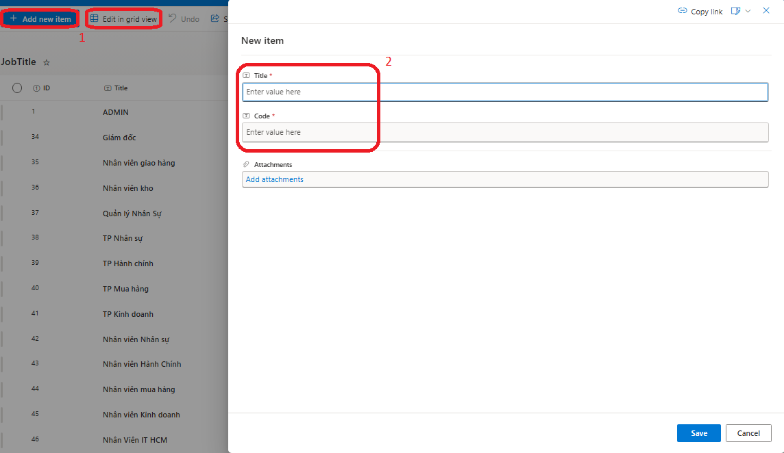This screenshot has width=784, height=453.
Task: Expand the edit form dropdown chevron
Action: (748, 11)
